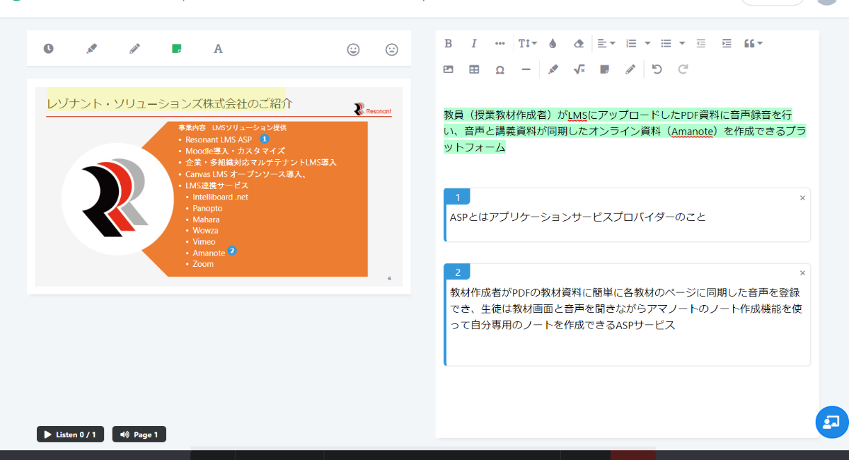Click the 'Moodle導入・カスタマイズ' slide line
Screen dimensions: 849x460
235,151
